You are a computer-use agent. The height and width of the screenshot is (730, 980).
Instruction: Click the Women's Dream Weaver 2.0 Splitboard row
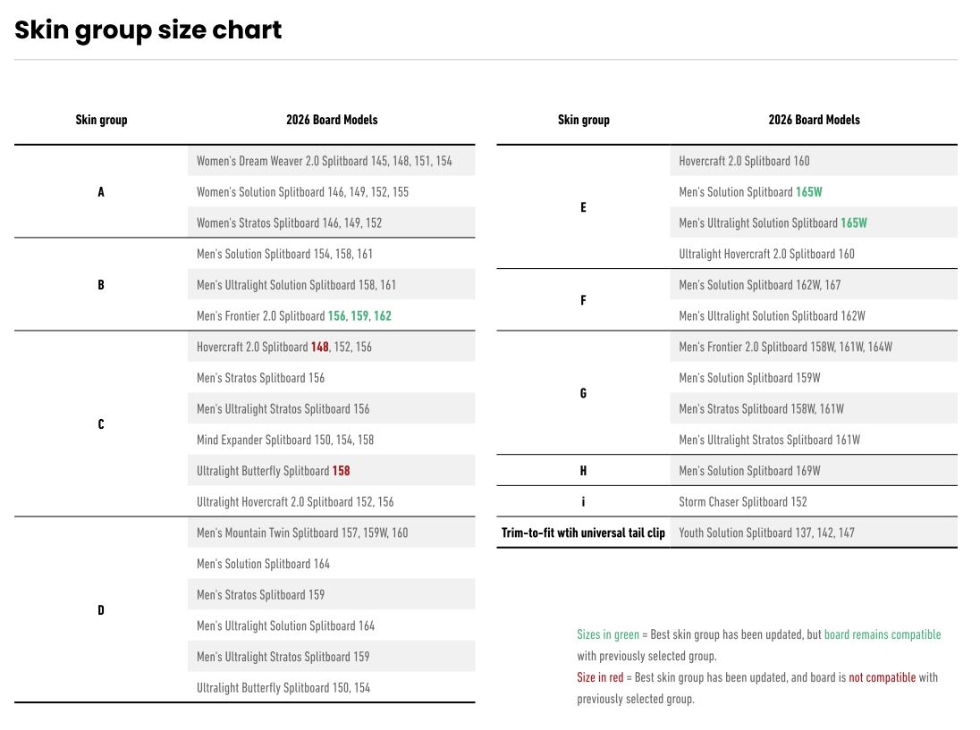tap(324, 162)
